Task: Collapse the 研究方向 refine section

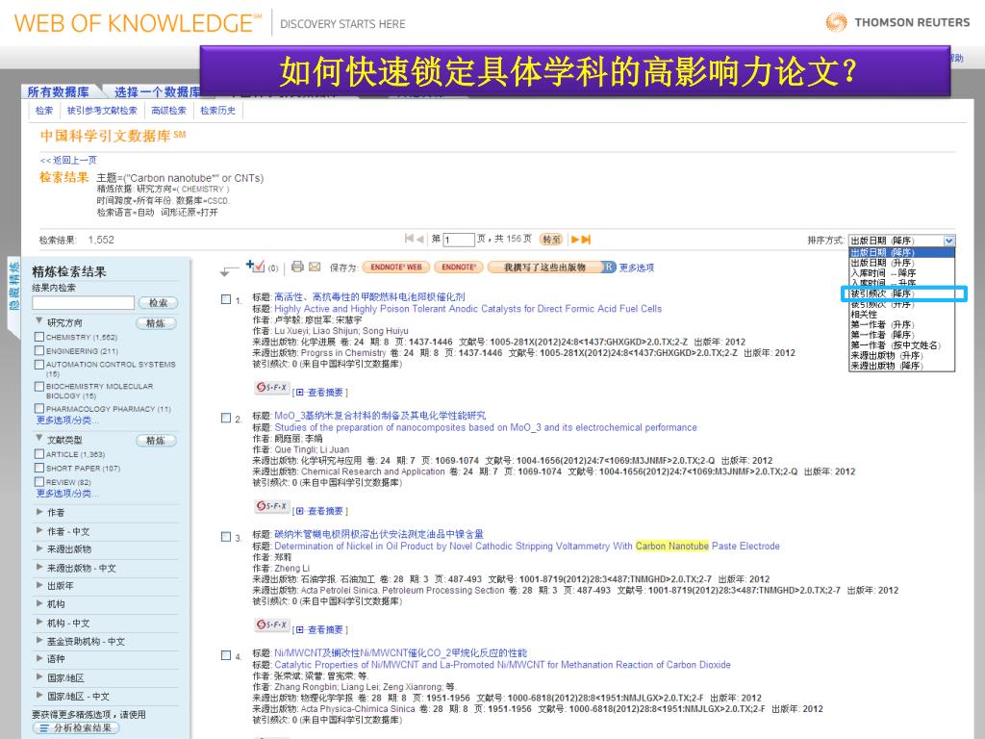Action: (x=38, y=321)
